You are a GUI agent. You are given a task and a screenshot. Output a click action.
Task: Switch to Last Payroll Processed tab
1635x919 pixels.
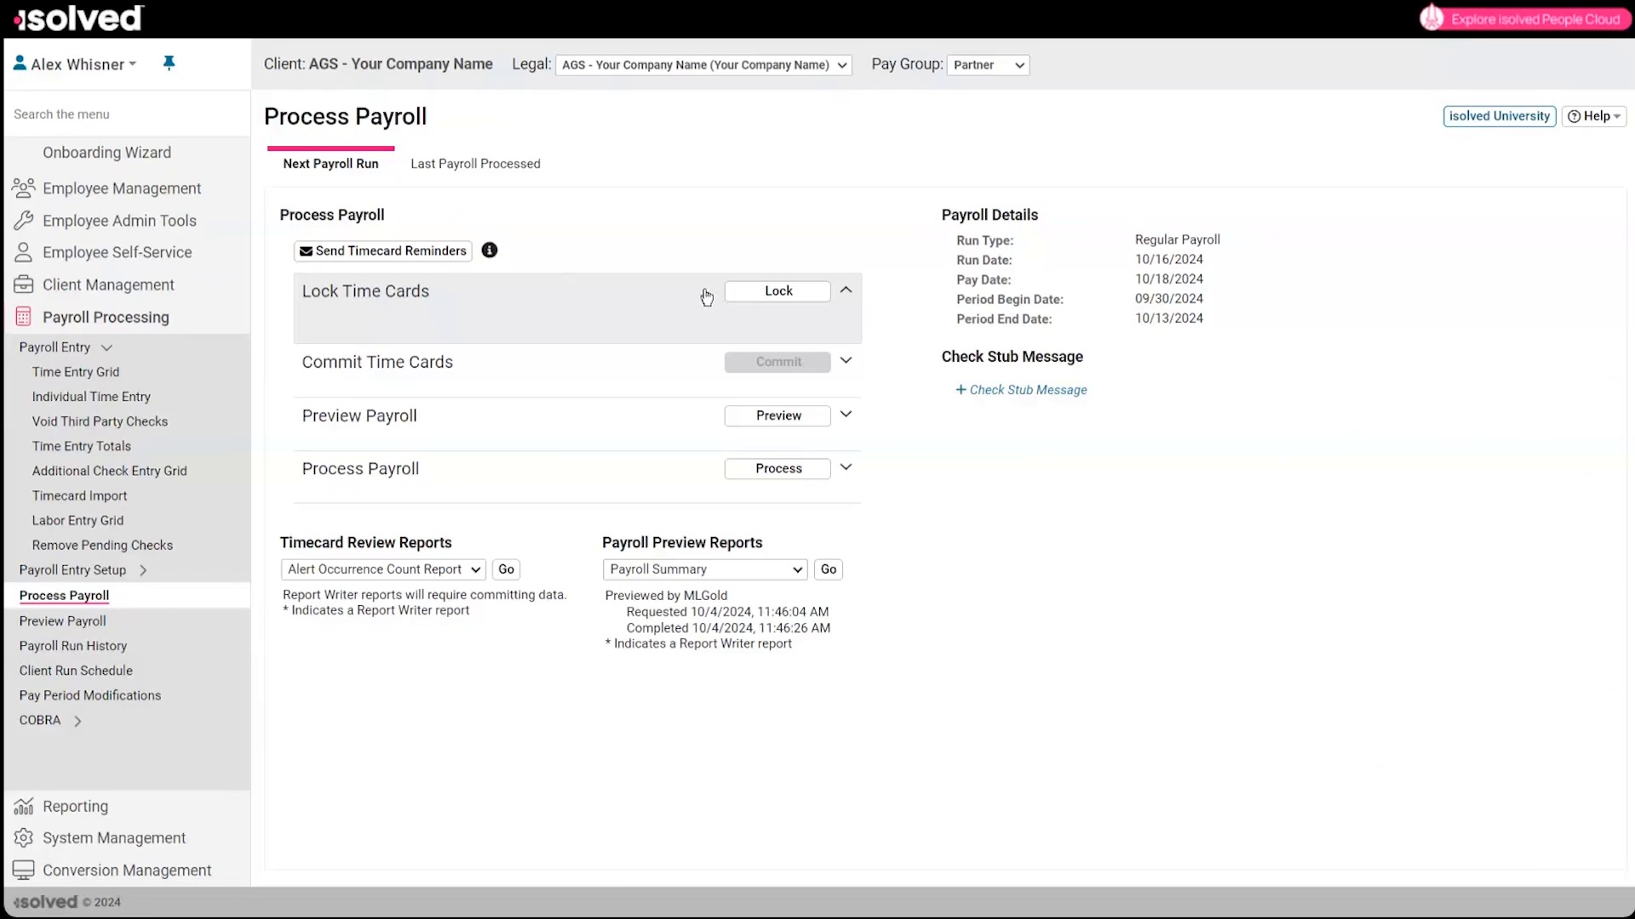click(475, 163)
